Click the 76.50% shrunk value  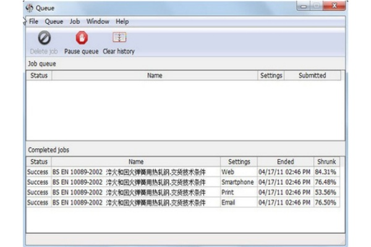coord(325,203)
